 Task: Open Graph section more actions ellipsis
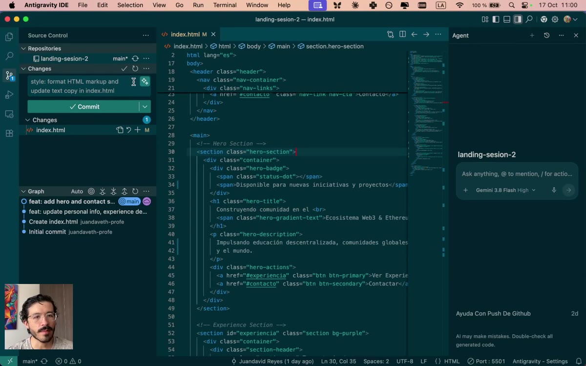[x=146, y=191]
